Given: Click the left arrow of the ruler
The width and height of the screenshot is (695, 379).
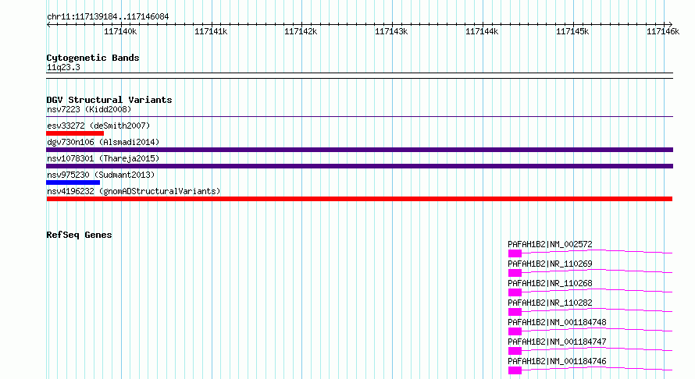Looking at the screenshot, I should pos(48,24).
